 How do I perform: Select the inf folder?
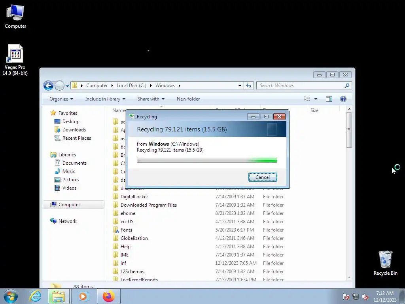pyautogui.click(x=123, y=263)
